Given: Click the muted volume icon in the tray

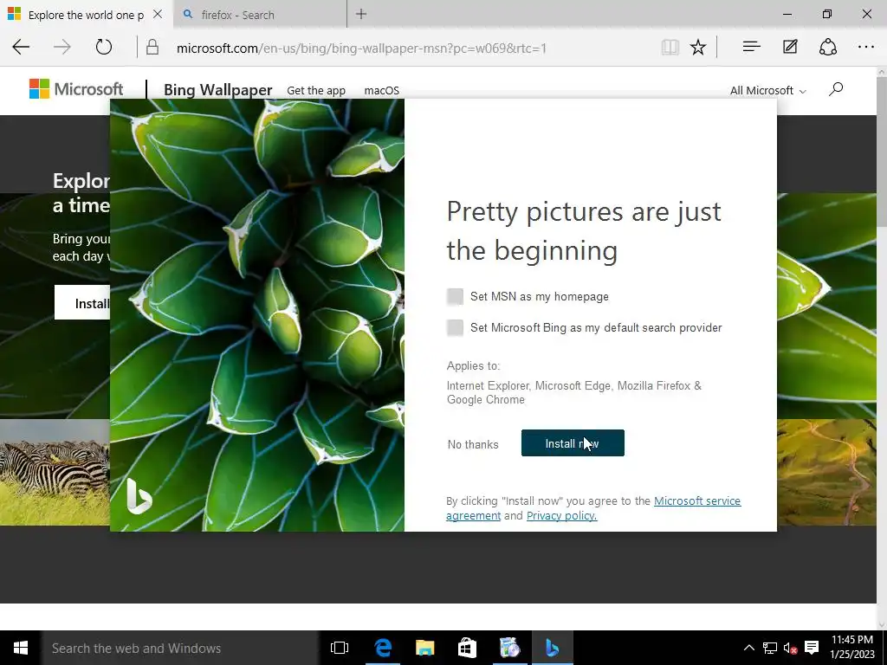Looking at the screenshot, I should 790,648.
